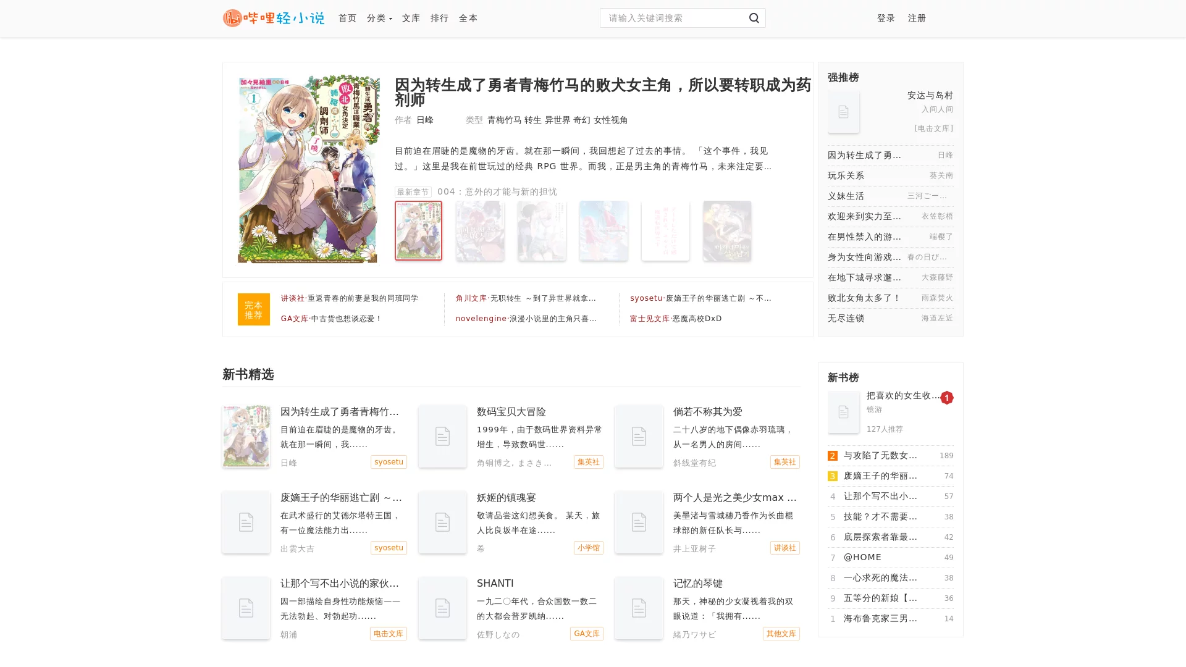The image size is (1186, 667).
Task: Click author name 日峰 under the title
Action: [425, 120]
